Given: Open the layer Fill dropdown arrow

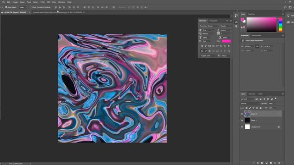Looking at the screenshot, I should [275, 108].
